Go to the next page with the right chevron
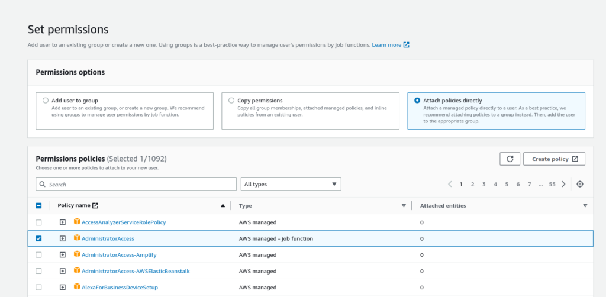The image size is (606, 297). coord(563,184)
